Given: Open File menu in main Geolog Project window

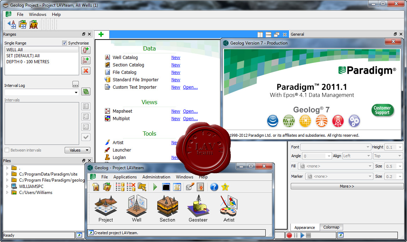Looking at the screenshot, I should pos(20,14).
